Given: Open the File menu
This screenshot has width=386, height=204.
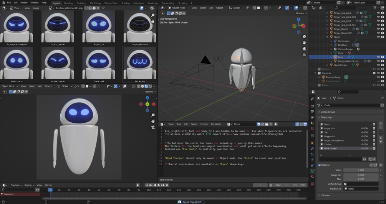Looking at the screenshot, I should pos(9,3).
